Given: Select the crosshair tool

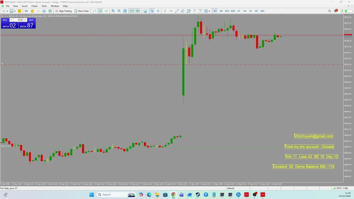Looking at the screenshot, I should (158, 11).
